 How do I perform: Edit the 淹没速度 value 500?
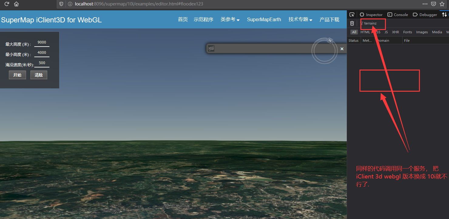pyautogui.click(x=42, y=63)
